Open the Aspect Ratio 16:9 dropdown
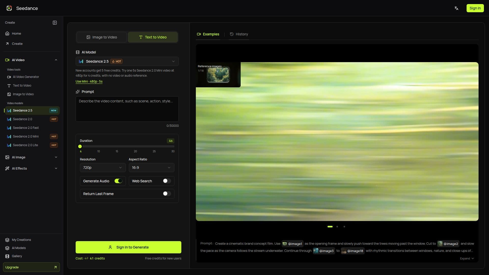The width and height of the screenshot is (489, 275). click(151, 168)
